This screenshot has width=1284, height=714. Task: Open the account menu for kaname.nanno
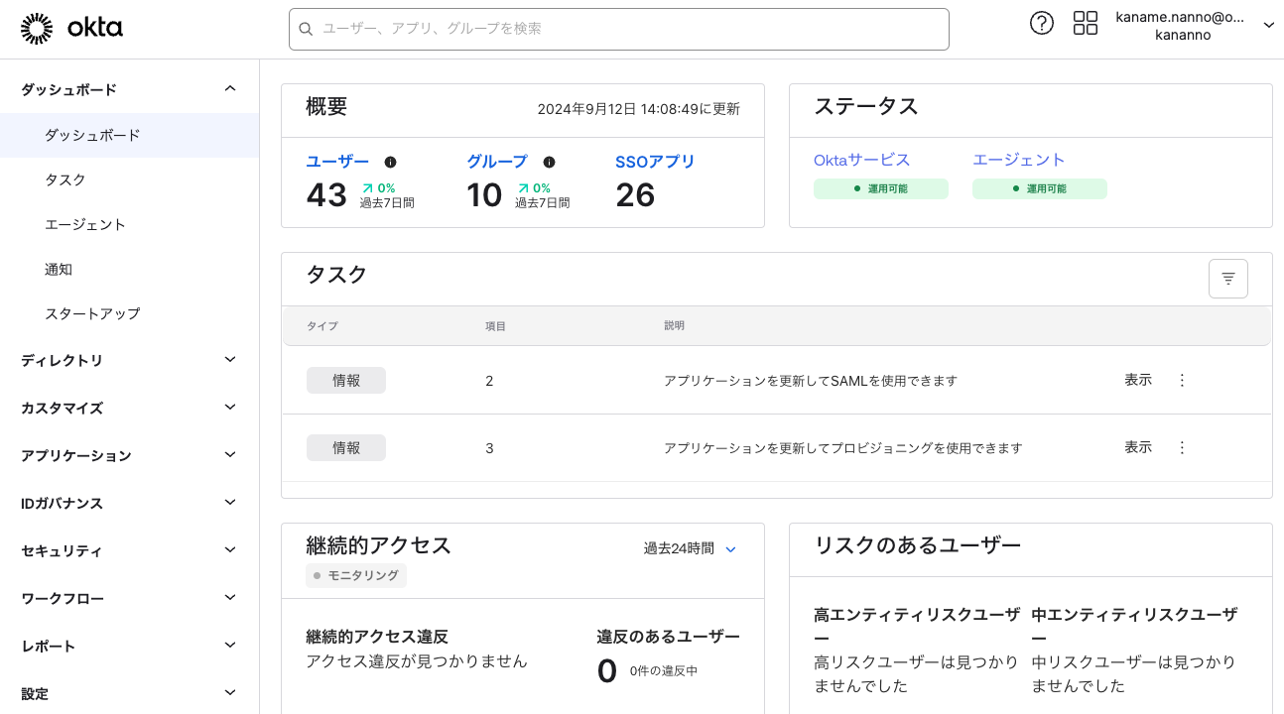click(x=1194, y=26)
